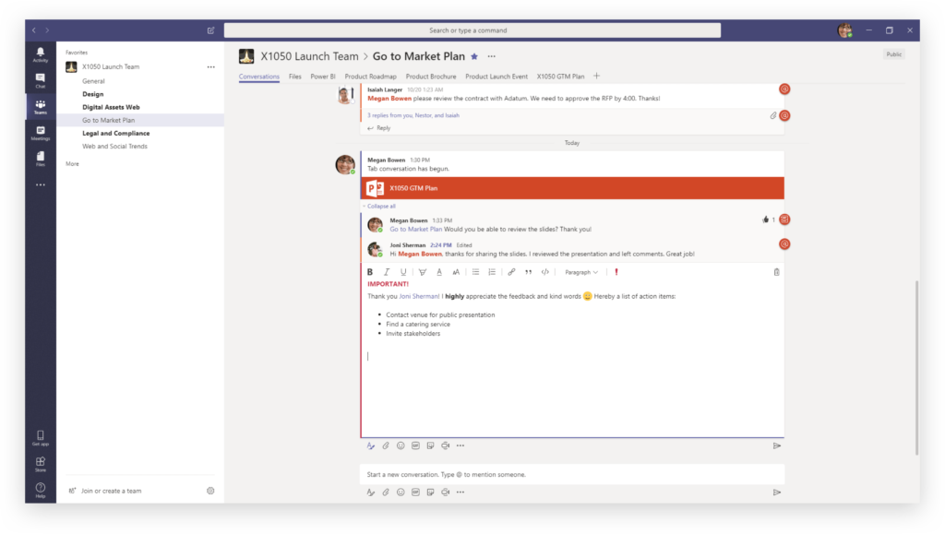Send the reply message
The image size is (945, 534).
pyautogui.click(x=777, y=446)
